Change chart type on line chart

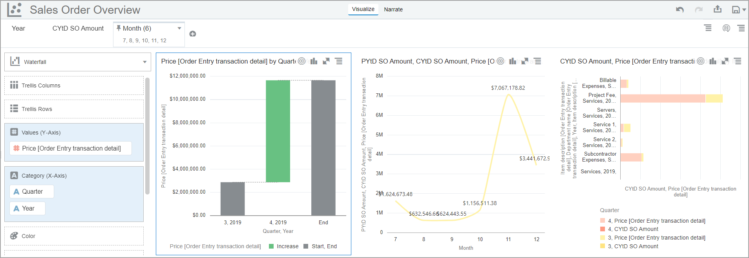pos(513,61)
